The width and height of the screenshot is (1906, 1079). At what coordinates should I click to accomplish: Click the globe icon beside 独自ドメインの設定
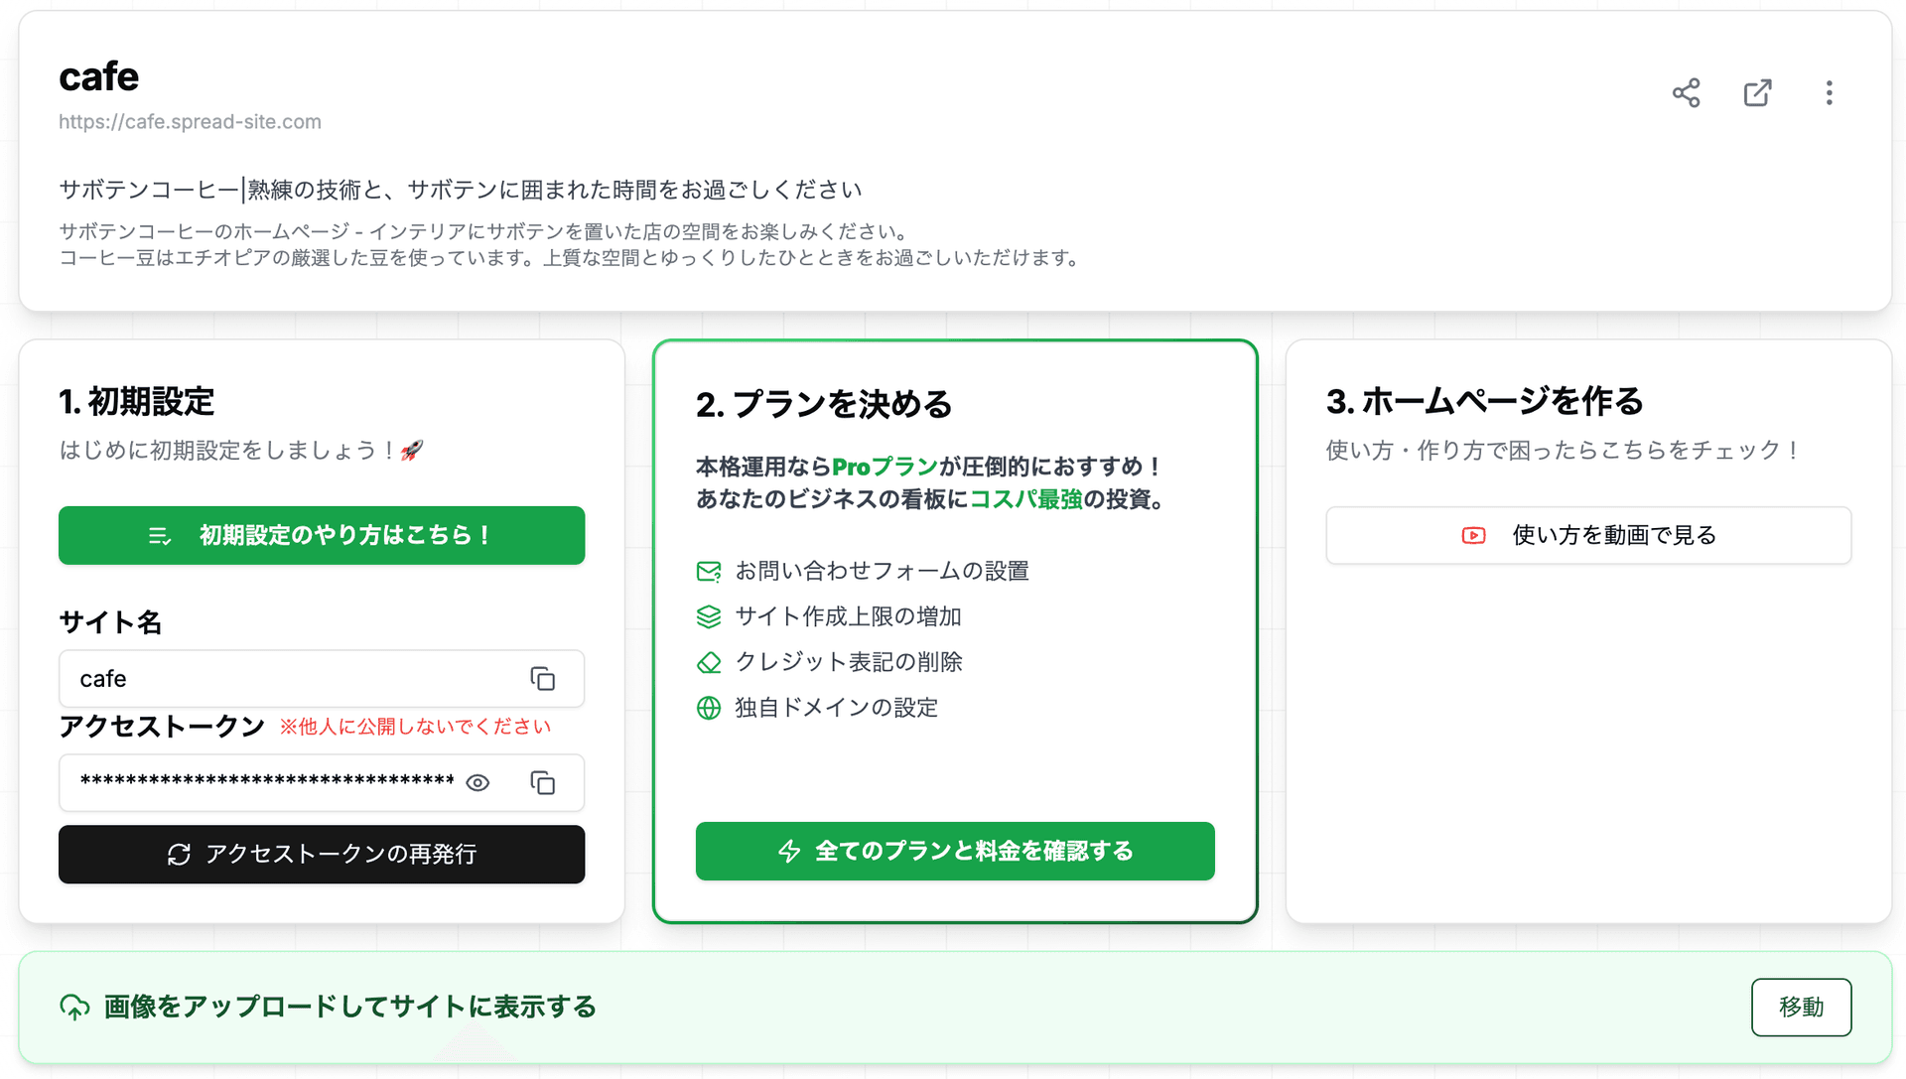708,708
